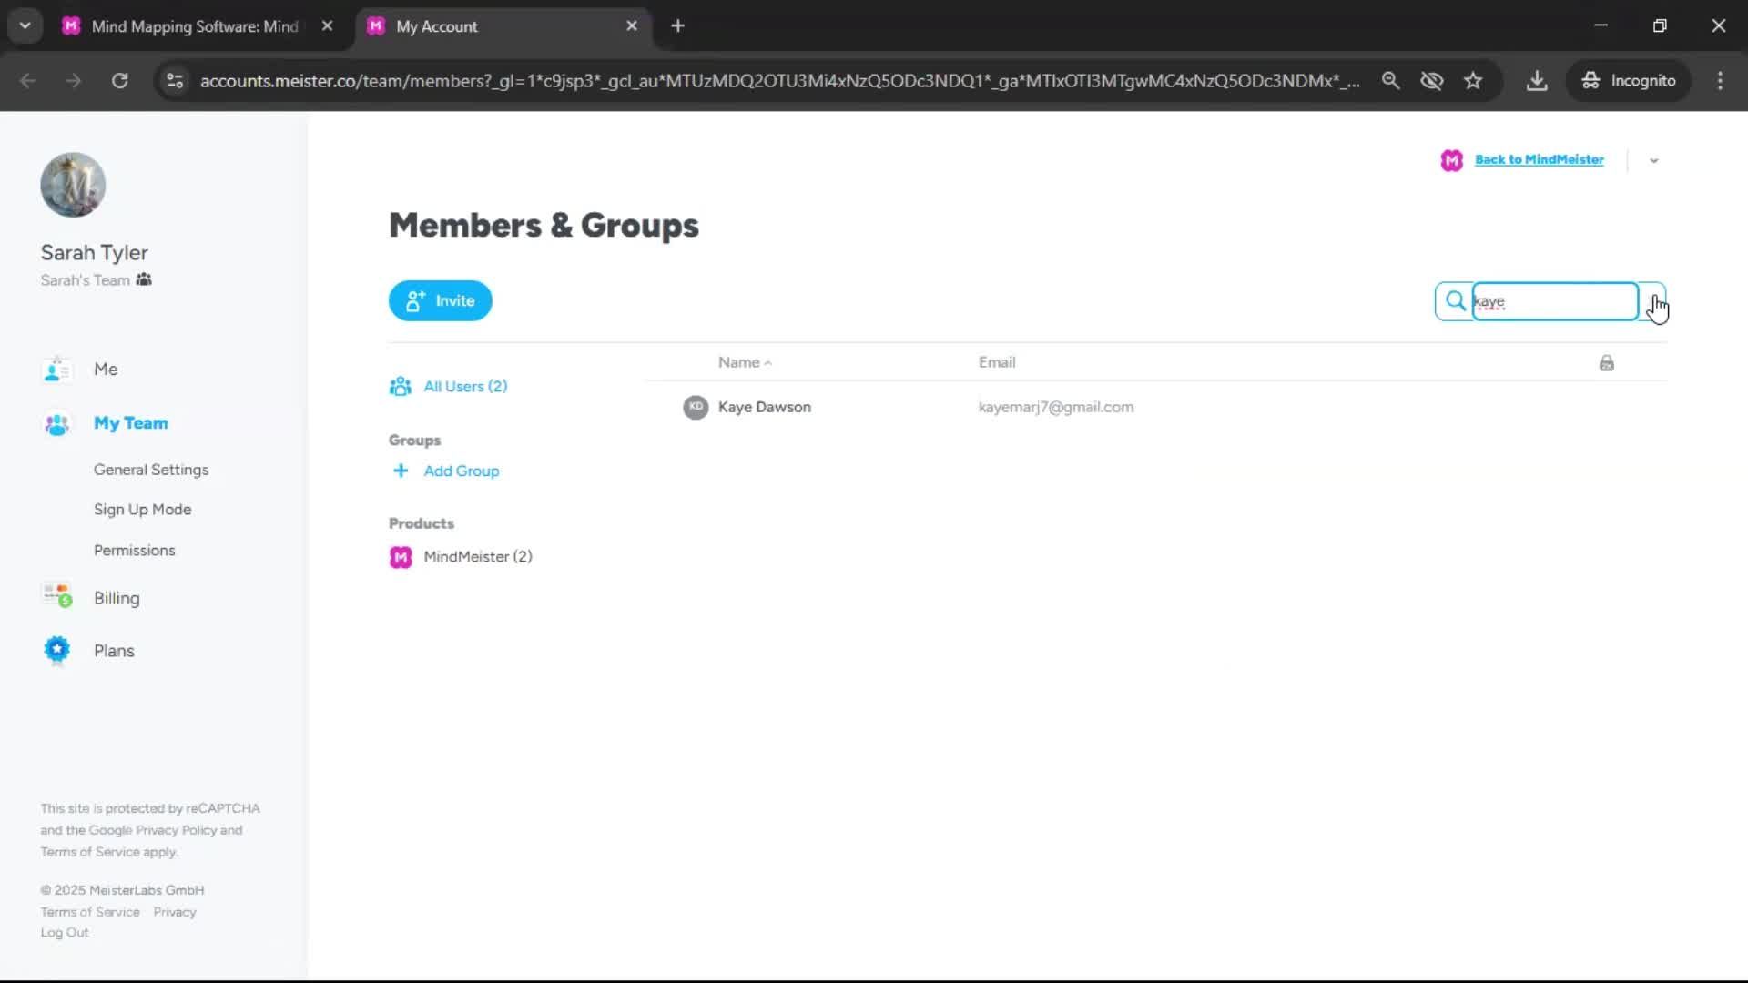Follow the Back to MindMeister link
This screenshot has width=1748, height=983.
click(x=1539, y=159)
